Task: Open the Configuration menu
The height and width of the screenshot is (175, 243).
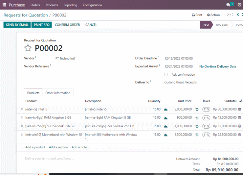Action: click(92, 5)
